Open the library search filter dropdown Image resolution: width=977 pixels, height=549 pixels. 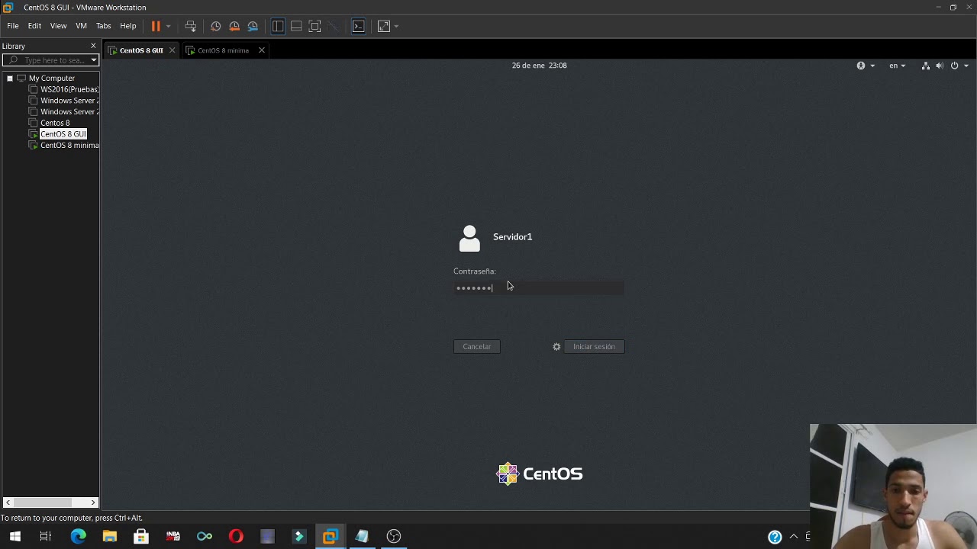94,60
